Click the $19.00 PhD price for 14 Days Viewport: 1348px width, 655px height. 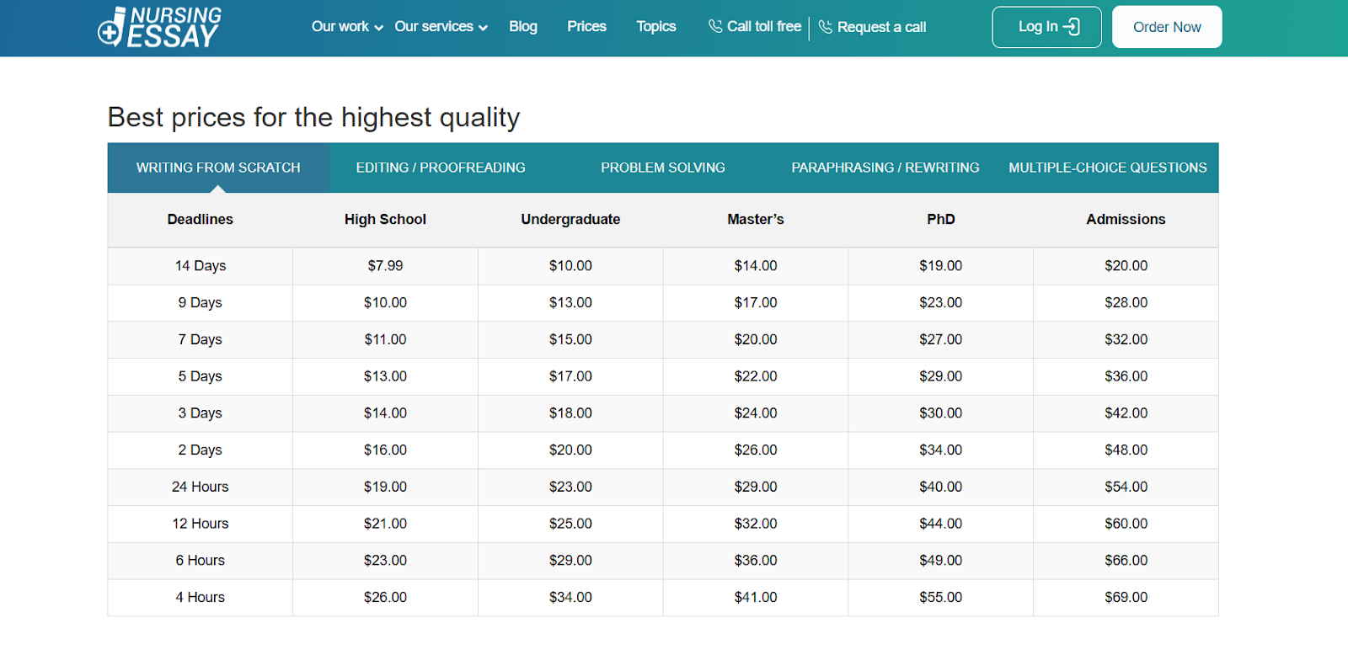click(941, 265)
